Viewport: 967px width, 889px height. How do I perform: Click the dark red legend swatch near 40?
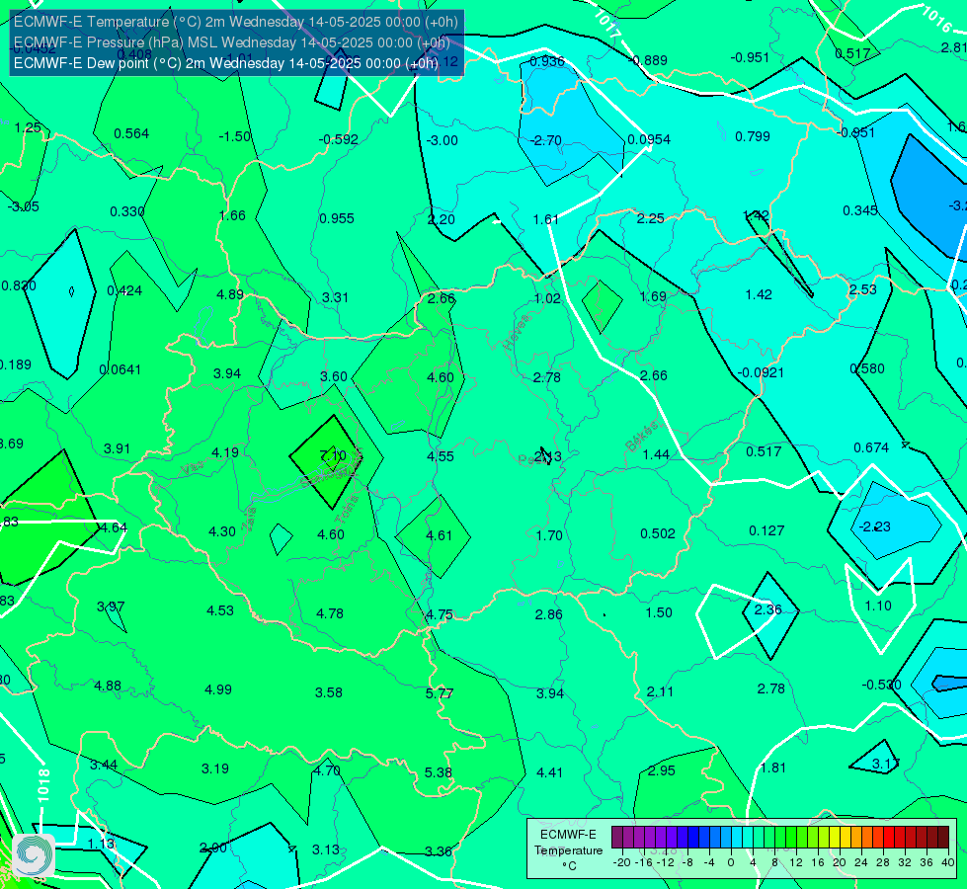(943, 838)
